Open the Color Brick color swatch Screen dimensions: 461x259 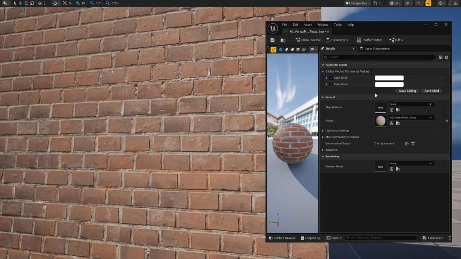point(389,78)
